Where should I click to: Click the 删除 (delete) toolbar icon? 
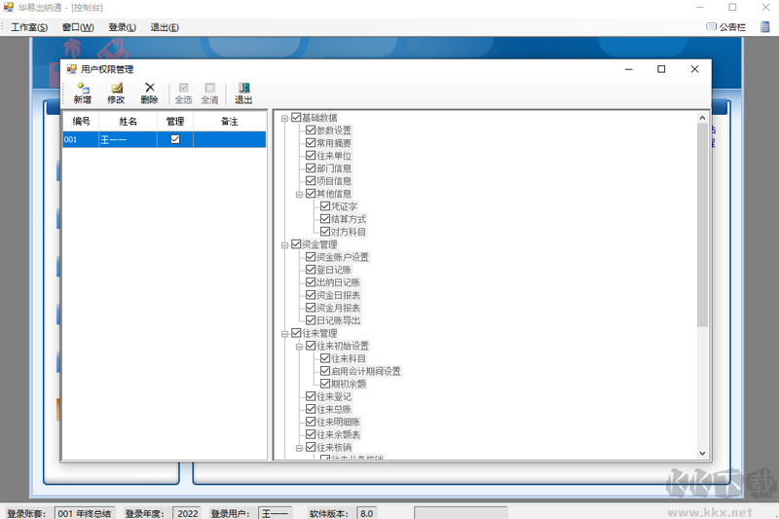coord(150,93)
